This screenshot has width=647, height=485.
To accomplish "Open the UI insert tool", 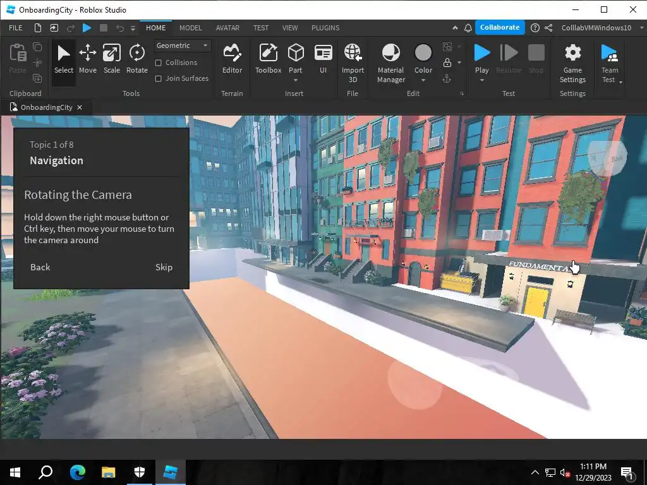I will [323, 60].
